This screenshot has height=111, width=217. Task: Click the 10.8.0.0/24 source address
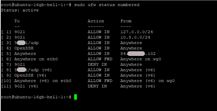click(x=135, y=37)
